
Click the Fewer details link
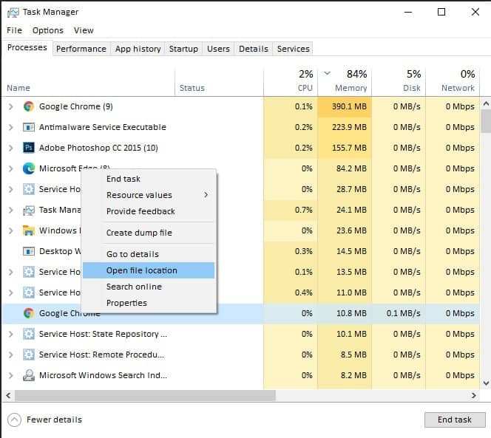(x=54, y=420)
